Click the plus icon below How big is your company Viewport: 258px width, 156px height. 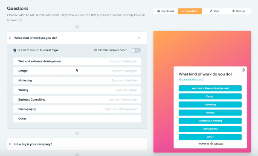pos(77,155)
